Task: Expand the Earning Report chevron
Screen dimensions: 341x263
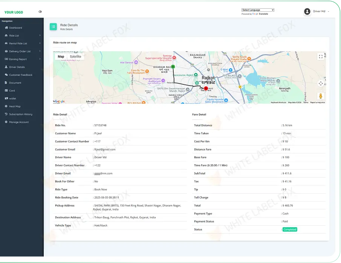Action: (x=40, y=59)
